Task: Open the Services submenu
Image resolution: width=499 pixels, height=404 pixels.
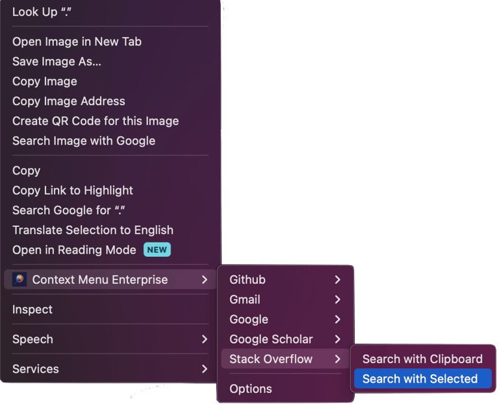Action: pos(110,369)
